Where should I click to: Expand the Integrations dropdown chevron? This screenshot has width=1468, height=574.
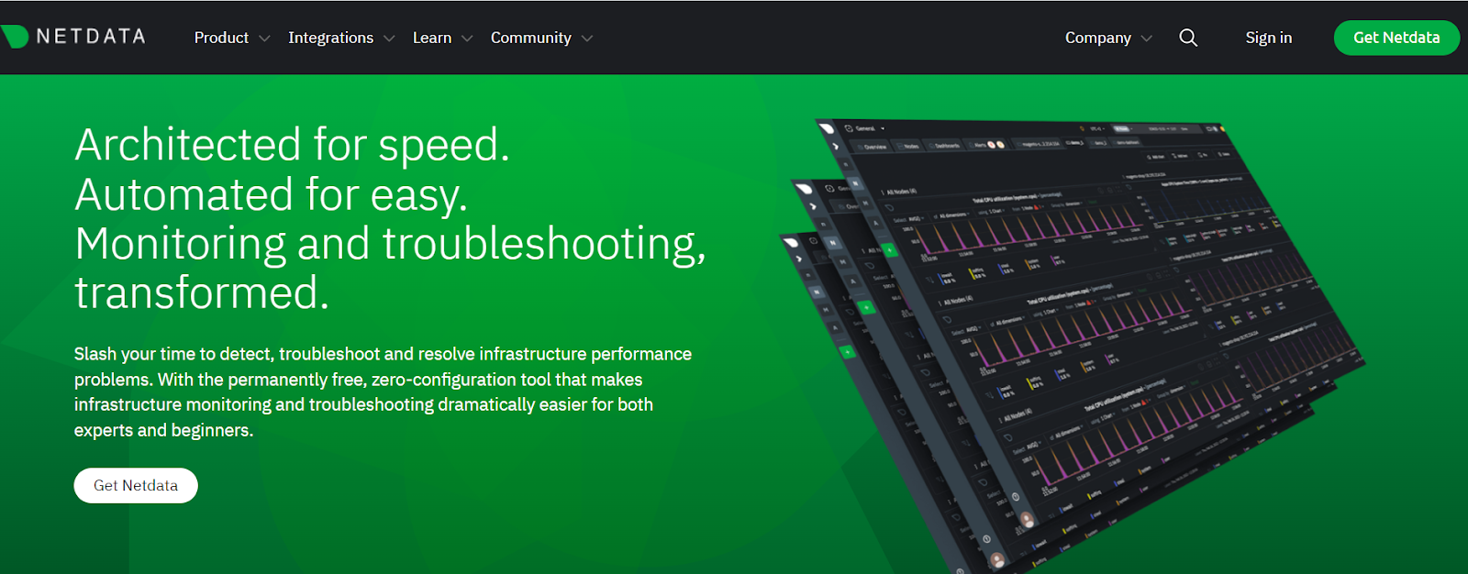point(389,39)
